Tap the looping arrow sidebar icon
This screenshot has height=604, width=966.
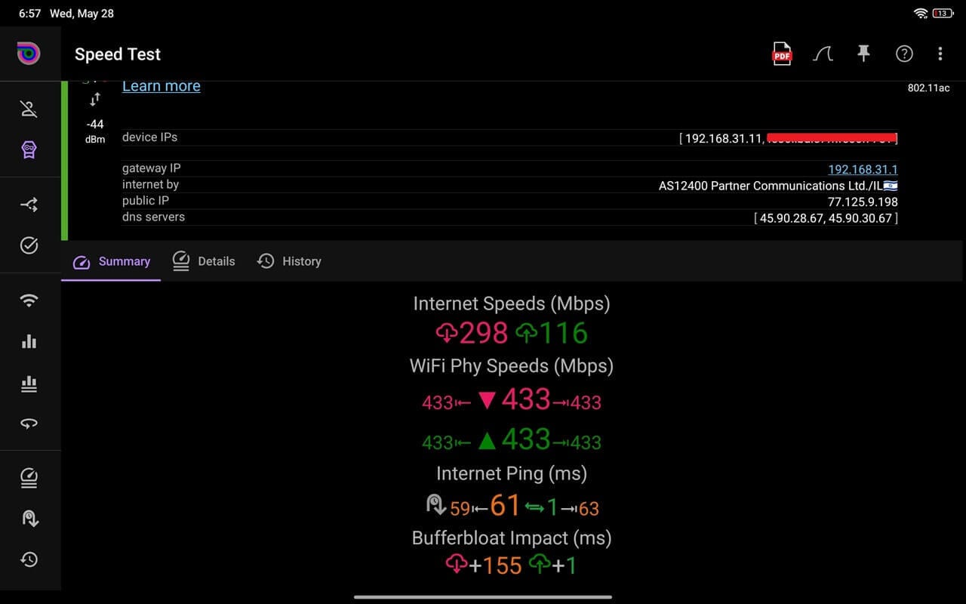(x=29, y=424)
